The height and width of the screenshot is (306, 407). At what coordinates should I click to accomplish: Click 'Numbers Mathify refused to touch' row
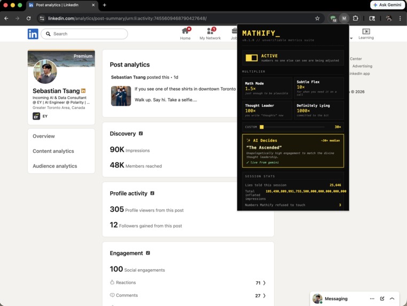coord(293,205)
